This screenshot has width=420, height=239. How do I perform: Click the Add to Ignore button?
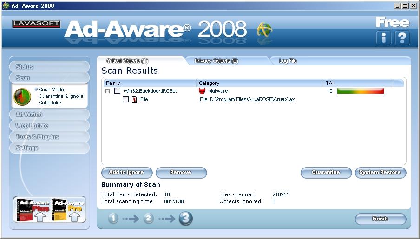[x=127, y=173]
